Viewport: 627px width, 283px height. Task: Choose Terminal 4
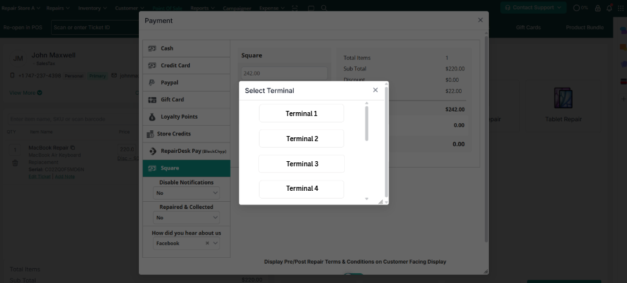302,189
